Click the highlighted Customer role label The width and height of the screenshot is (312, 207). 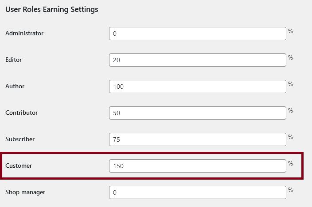(x=19, y=166)
